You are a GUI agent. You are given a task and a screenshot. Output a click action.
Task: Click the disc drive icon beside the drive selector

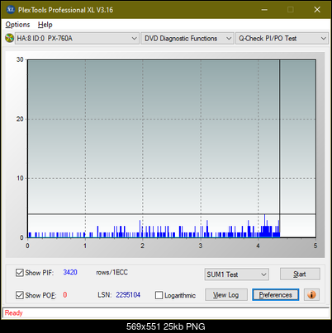coord(9,38)
